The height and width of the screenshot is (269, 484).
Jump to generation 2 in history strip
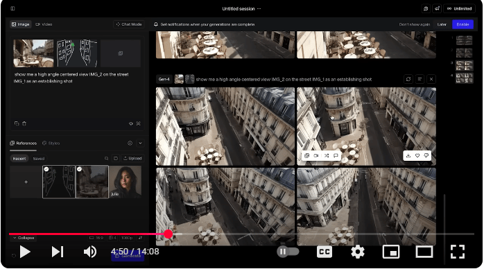(465, 53)
